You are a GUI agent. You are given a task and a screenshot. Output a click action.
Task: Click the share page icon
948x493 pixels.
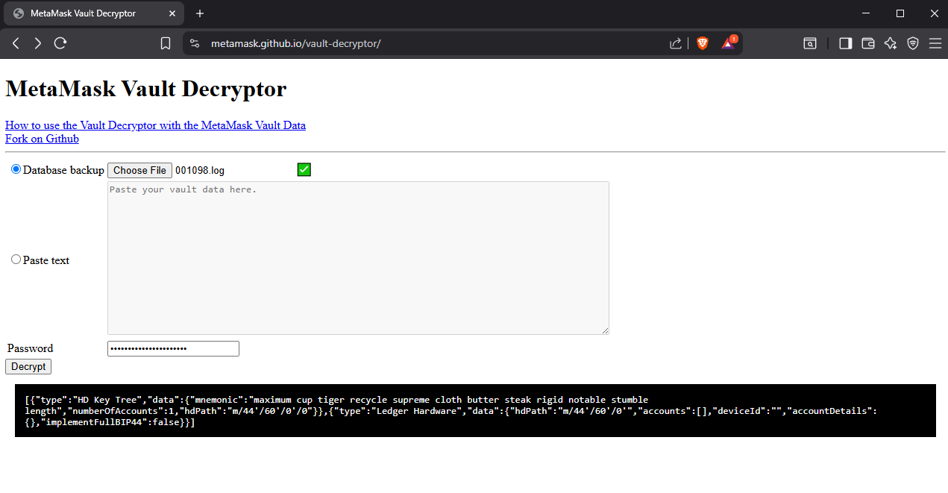[676, 43]
